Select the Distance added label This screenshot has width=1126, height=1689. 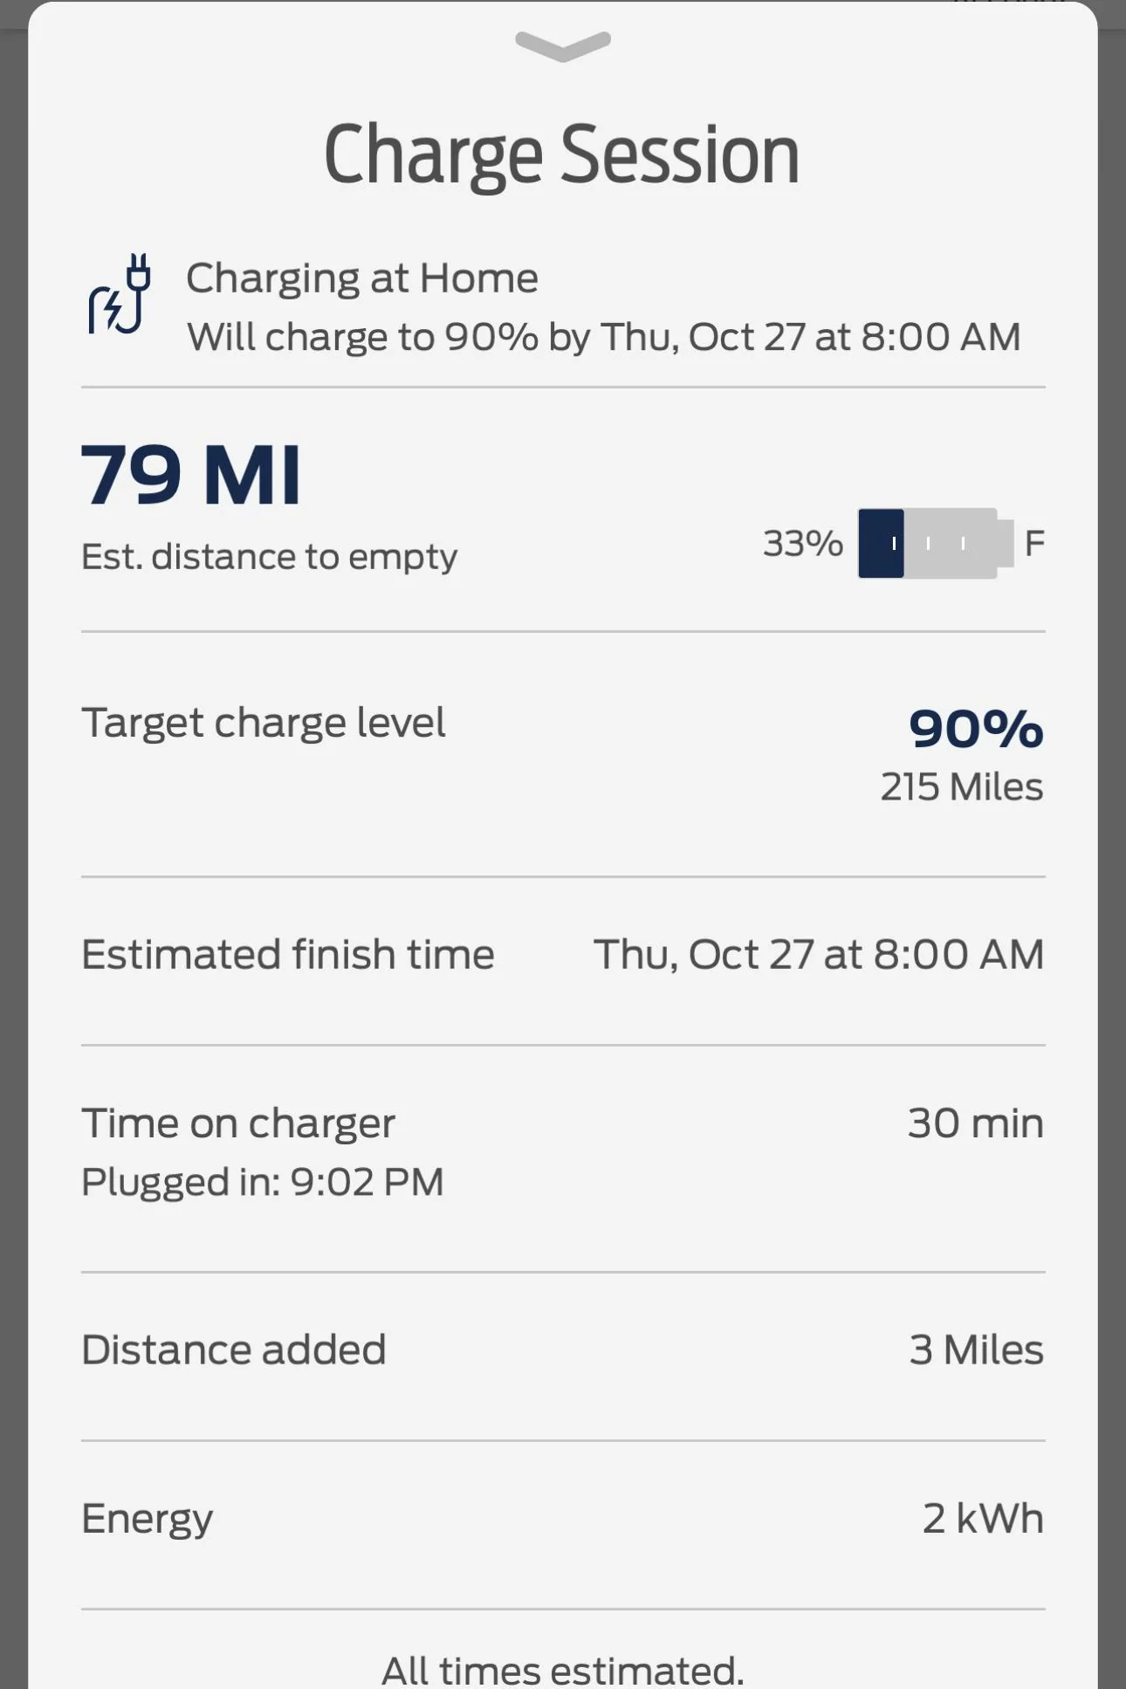233,1349
